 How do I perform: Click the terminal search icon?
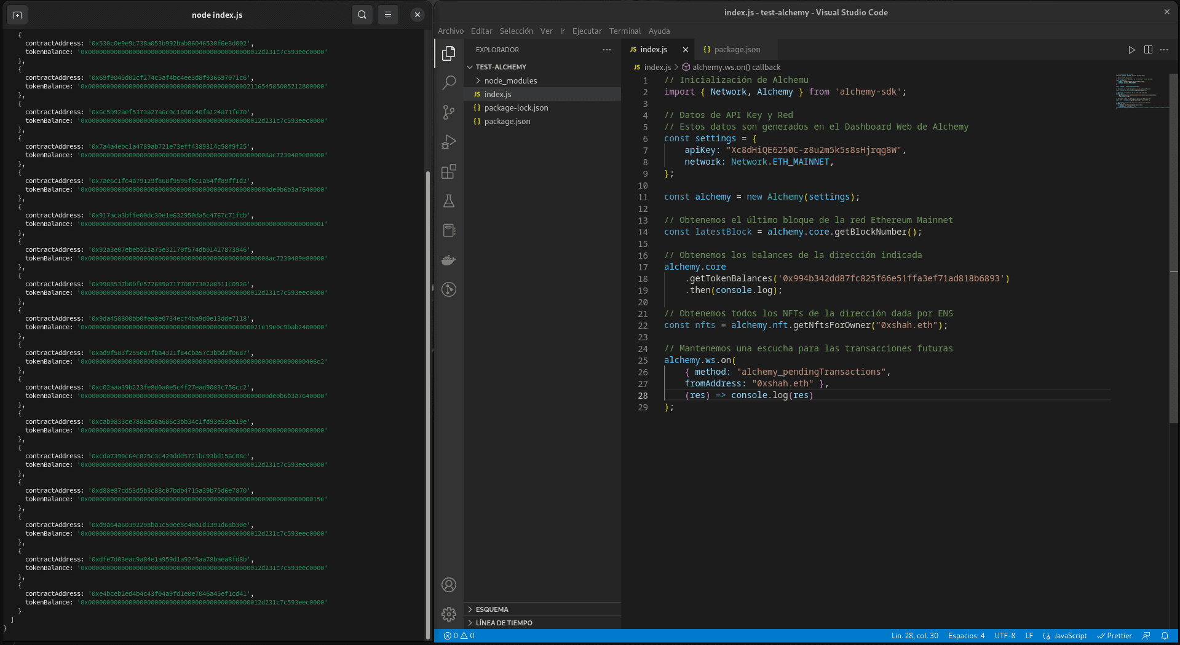(x=362, y=15)
